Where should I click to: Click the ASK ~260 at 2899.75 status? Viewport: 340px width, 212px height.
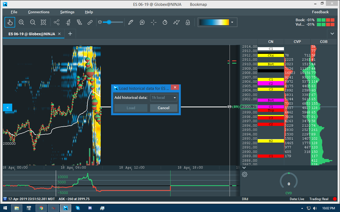[x=74, y=199]
